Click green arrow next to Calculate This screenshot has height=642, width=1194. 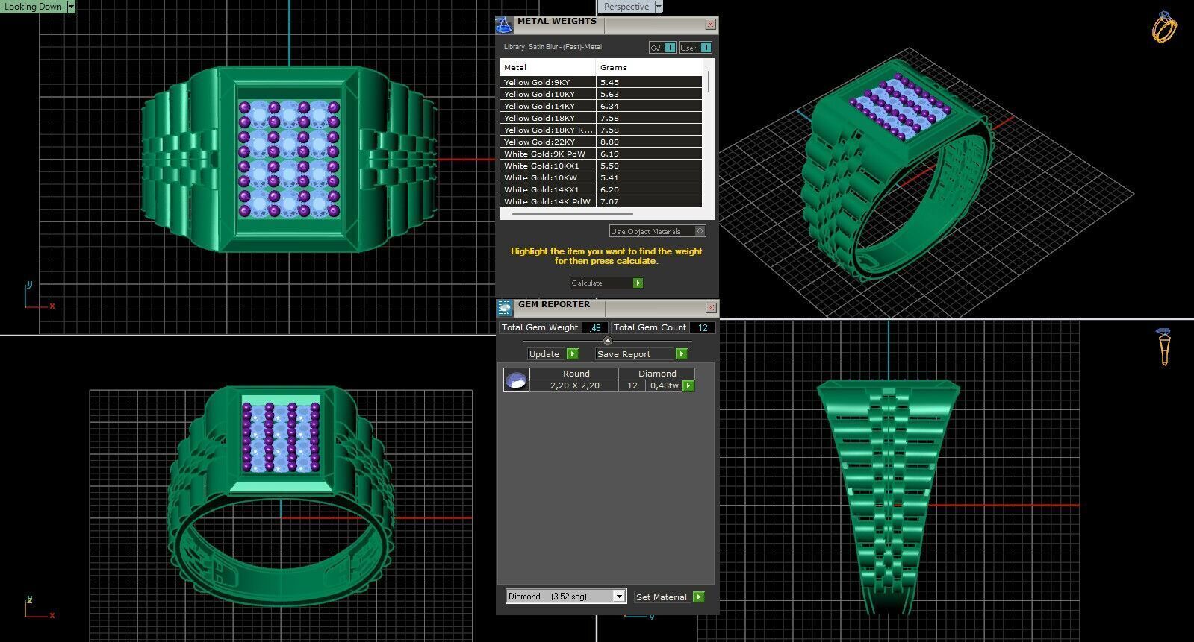click(638, 283)
